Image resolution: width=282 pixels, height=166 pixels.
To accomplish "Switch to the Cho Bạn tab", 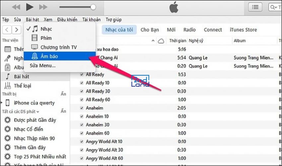I will point(150,30).
